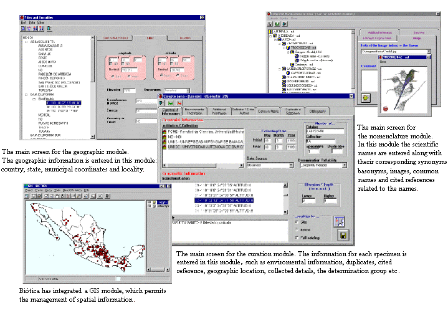
Task: Click the exit door icon in geographic toolbar
Action: tap(49, 28)
